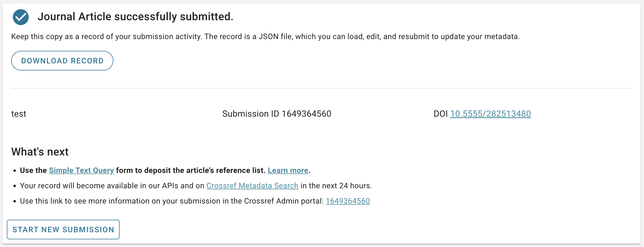Open Admin portal submission link 1649364560
Image resolution: width=644 pixels, height=247 pixels.
tap(348, 201)
